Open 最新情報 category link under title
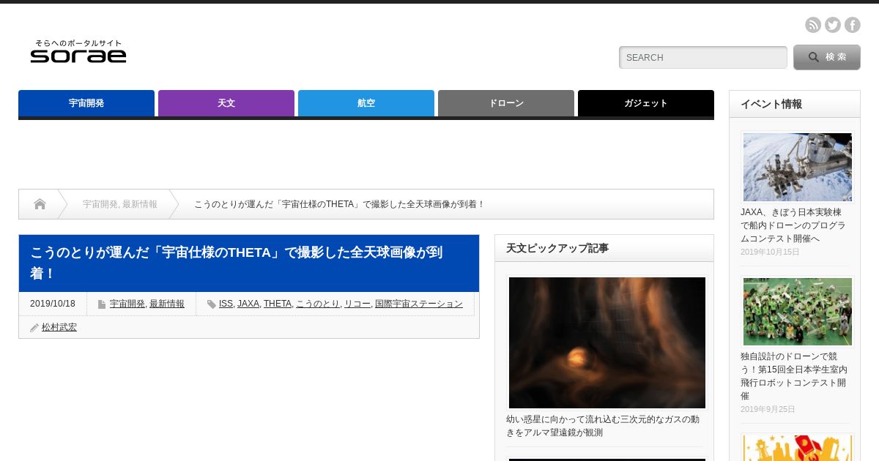 pyautogui.click(x=167, y=304)
